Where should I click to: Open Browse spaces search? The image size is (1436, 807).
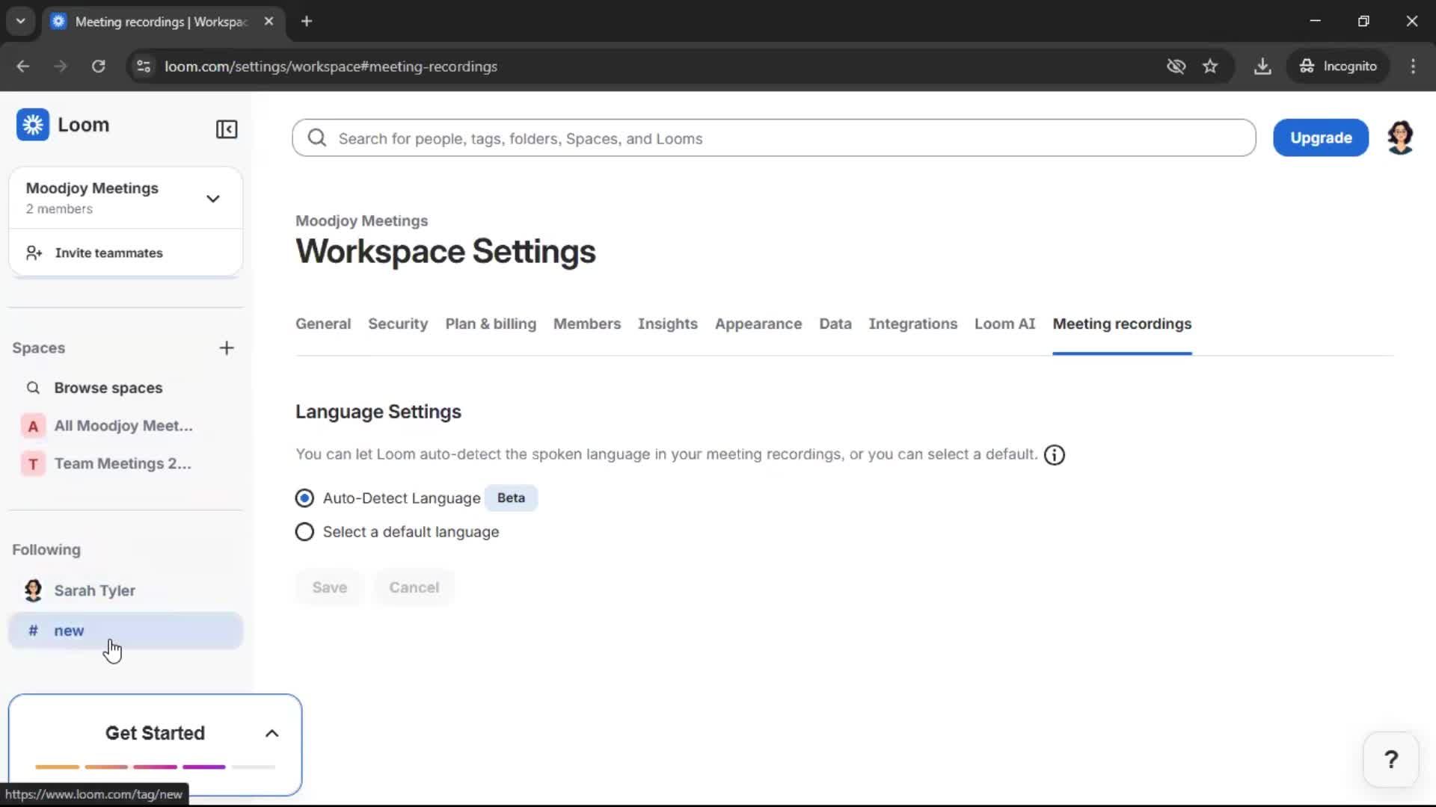(108, 388)
